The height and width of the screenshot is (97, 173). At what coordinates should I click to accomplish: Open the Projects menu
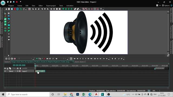click(11, 6)
